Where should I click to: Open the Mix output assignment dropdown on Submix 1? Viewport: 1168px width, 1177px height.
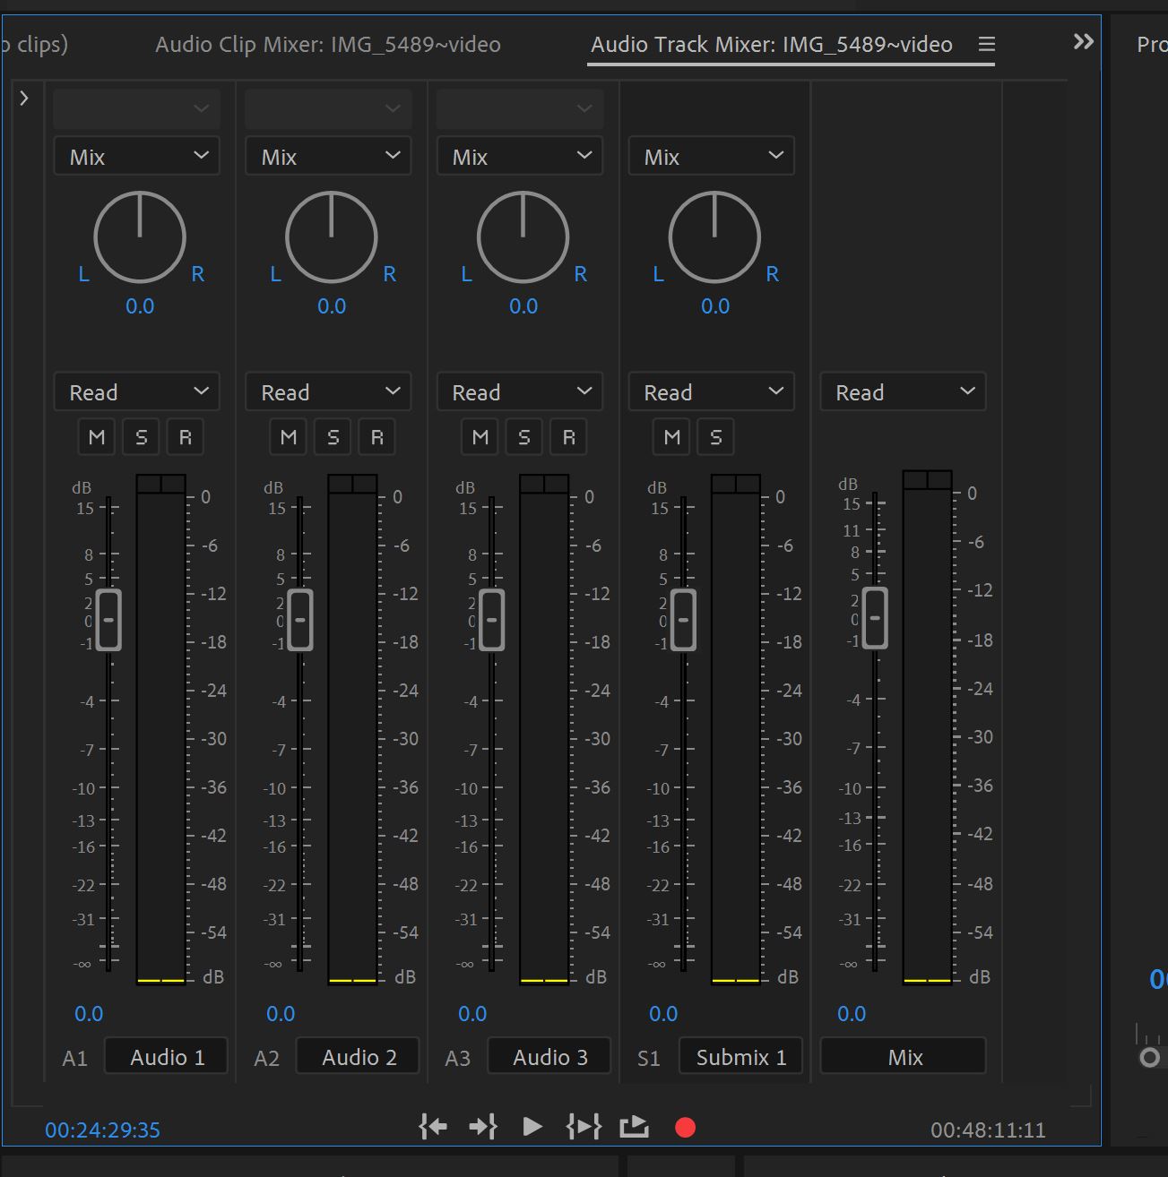[x=711, y=155]
